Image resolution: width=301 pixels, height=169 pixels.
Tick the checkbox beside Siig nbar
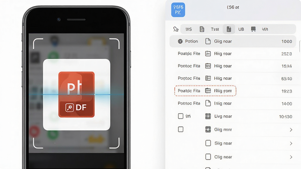208,143
